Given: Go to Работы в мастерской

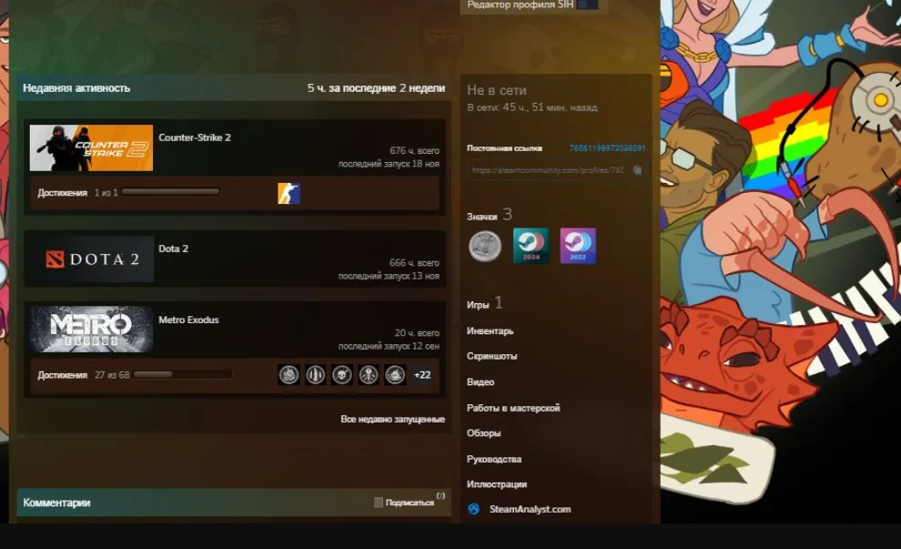Looking at the screenshot, I should (x=513, y=408).
